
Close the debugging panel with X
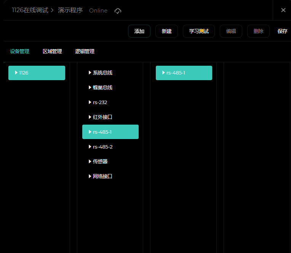[283, 10]
